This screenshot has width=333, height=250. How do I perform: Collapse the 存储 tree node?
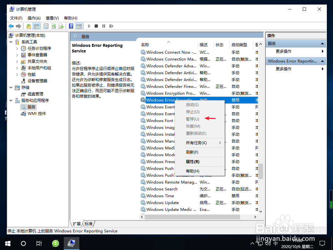[11, 88]
